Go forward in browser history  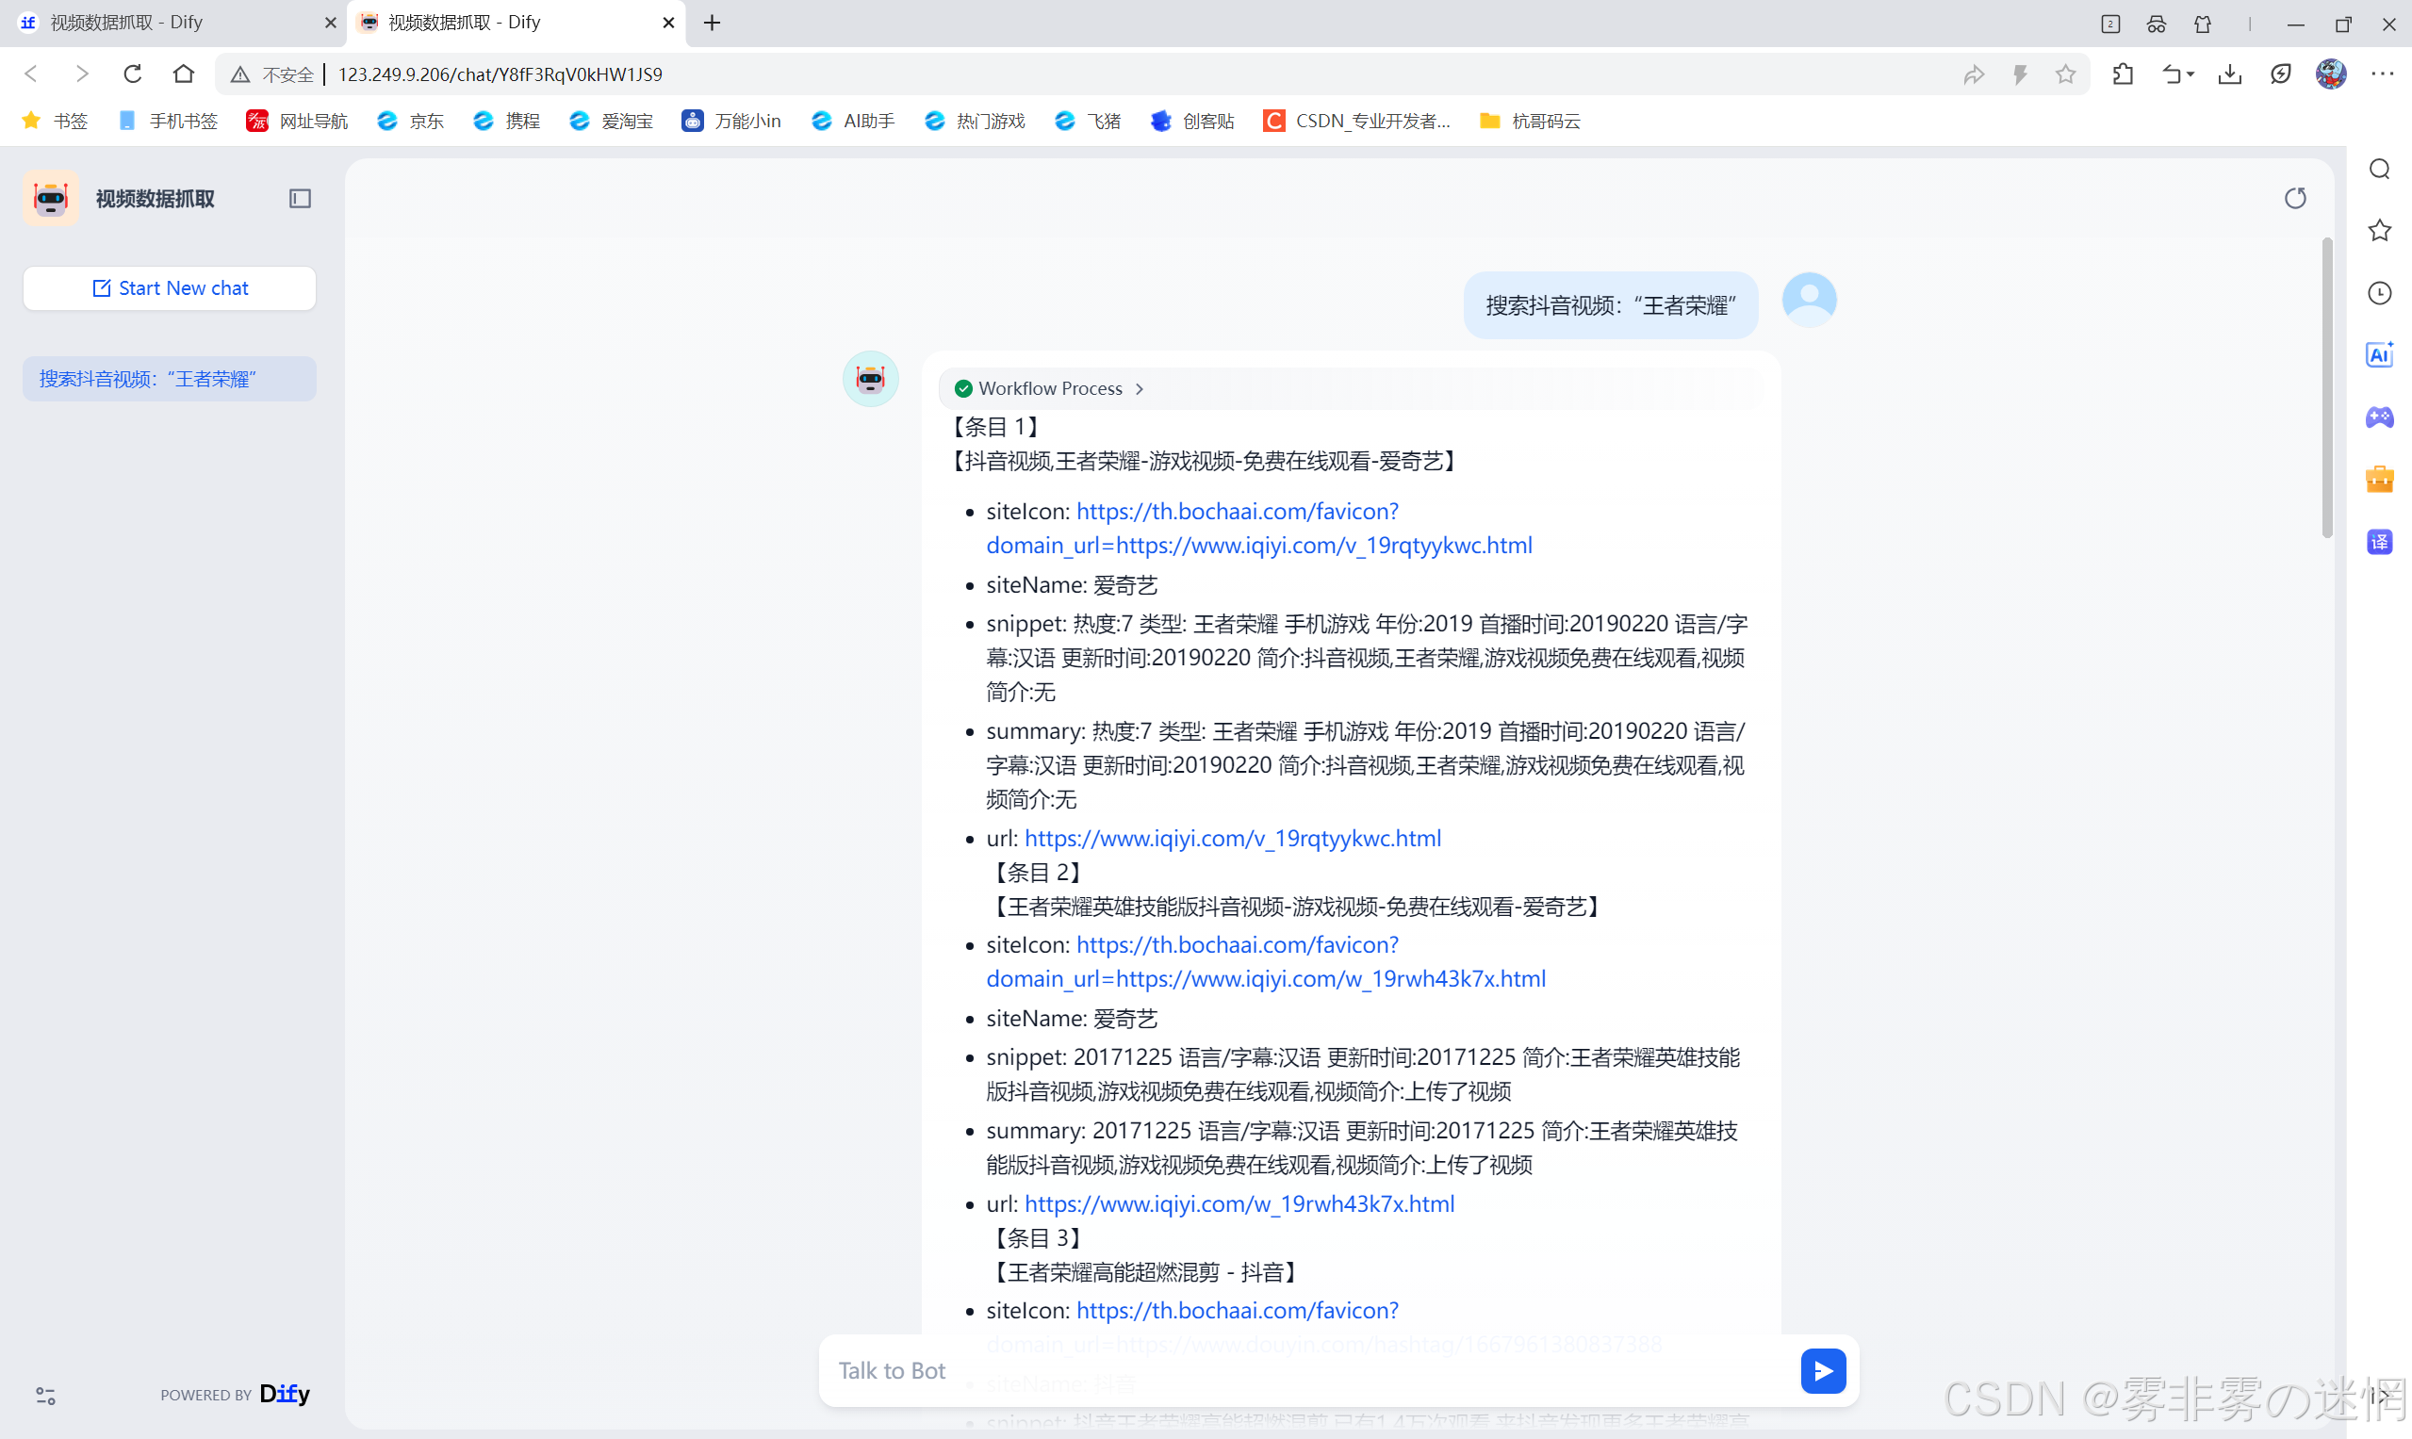click(x=82, y=74)
